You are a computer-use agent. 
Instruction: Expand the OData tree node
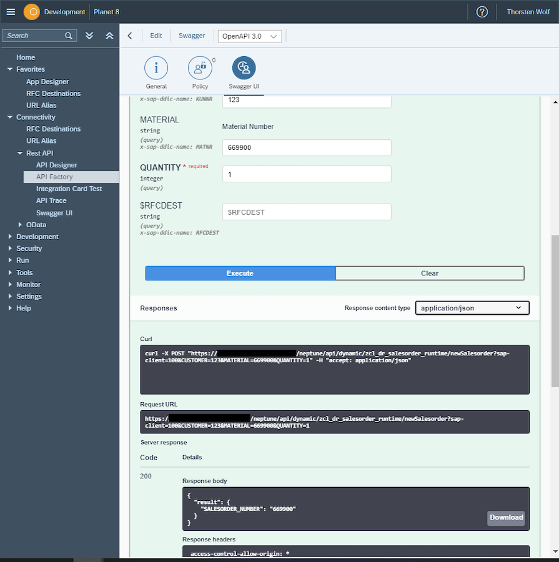(20, 225)
